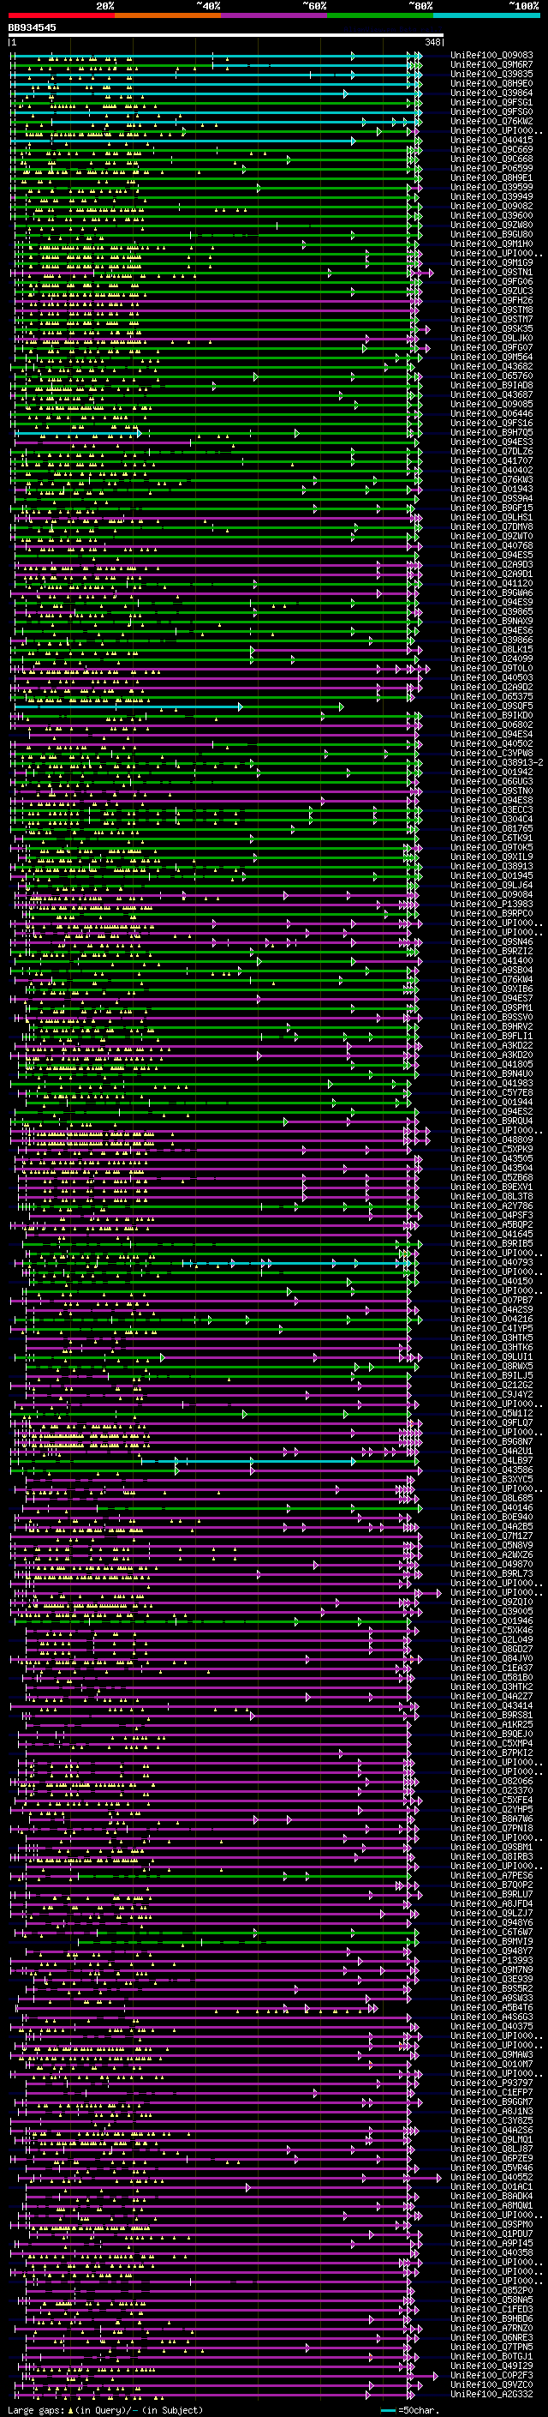Click the UniRef100_Q39599 label

click(x=491, y=187)
